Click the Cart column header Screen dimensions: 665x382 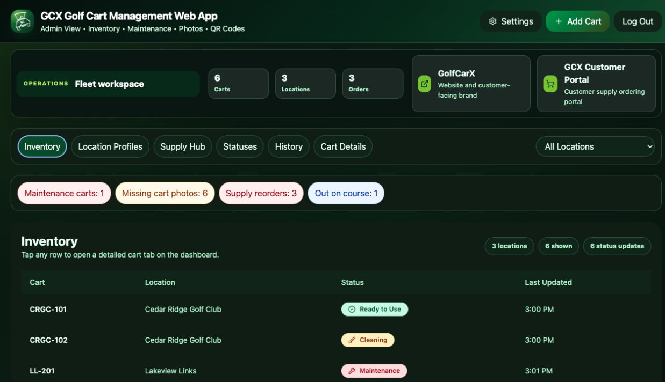(x=37, y=282)
